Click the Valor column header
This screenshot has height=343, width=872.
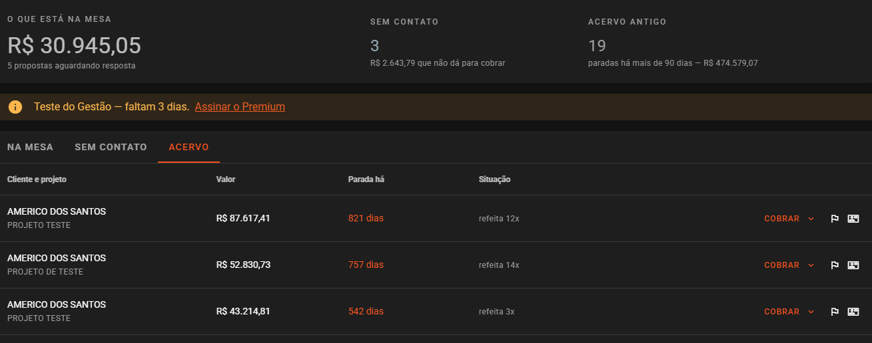click(226, 179)
